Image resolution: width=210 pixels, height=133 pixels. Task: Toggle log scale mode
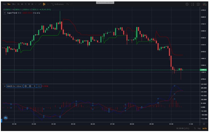tap(199, 128)
